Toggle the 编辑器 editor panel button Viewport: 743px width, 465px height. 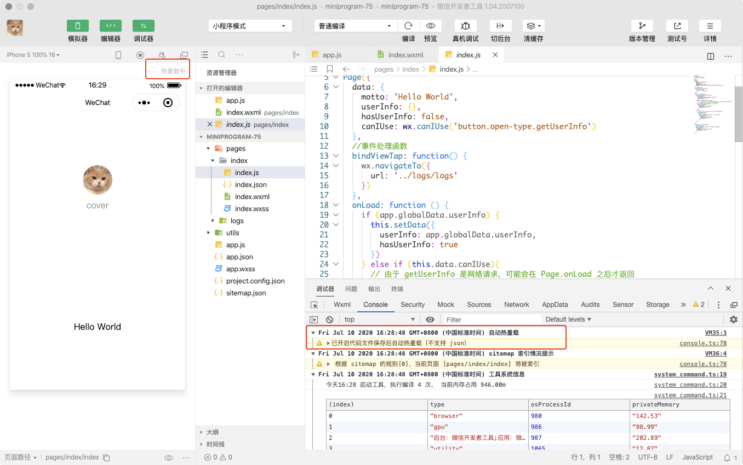click(x=111, y=26)
